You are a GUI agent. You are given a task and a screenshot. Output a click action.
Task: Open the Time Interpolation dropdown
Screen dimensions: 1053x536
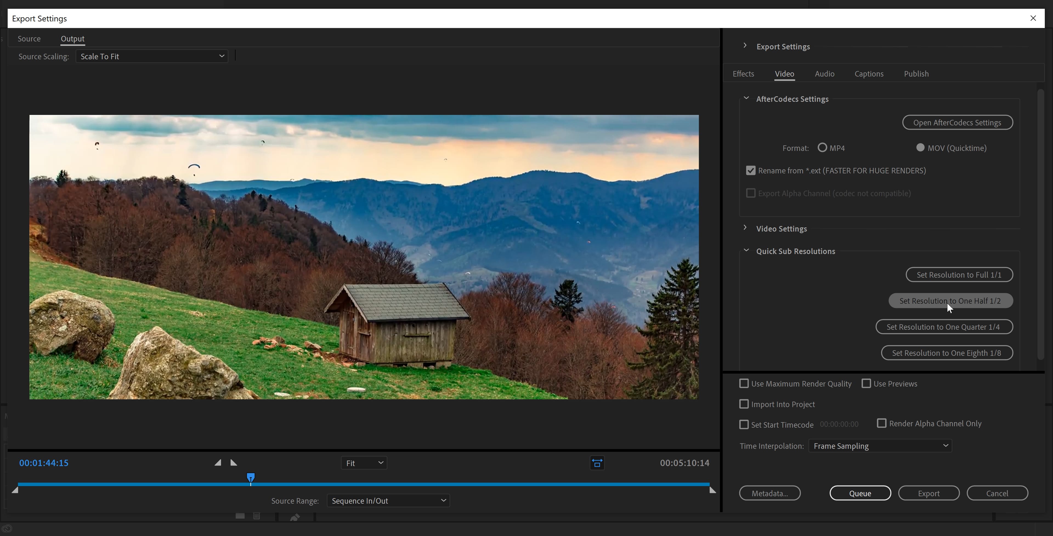point(880,446)
